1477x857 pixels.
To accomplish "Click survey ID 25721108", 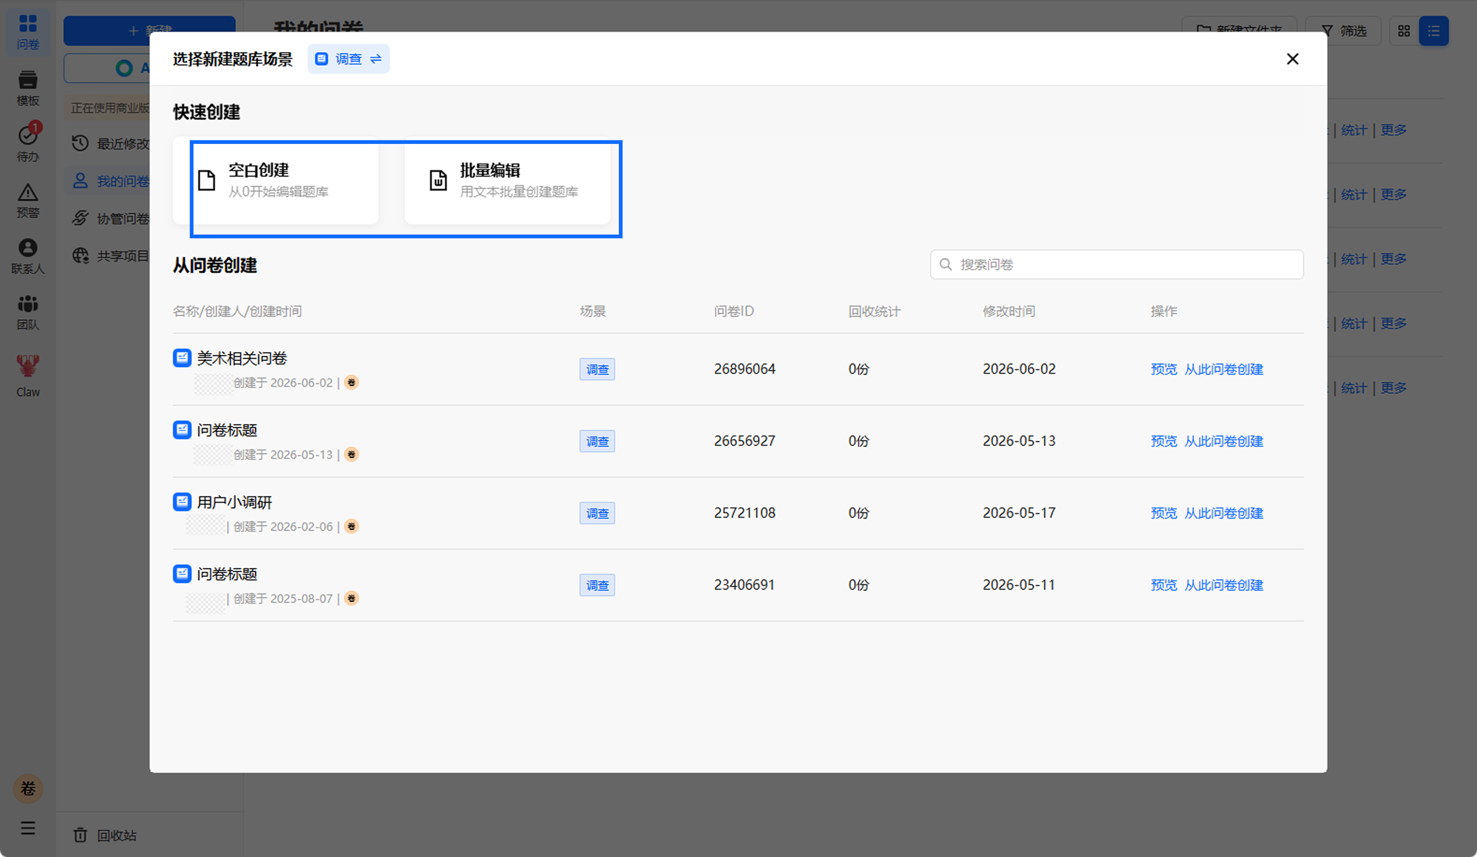I will coord(745,513).
